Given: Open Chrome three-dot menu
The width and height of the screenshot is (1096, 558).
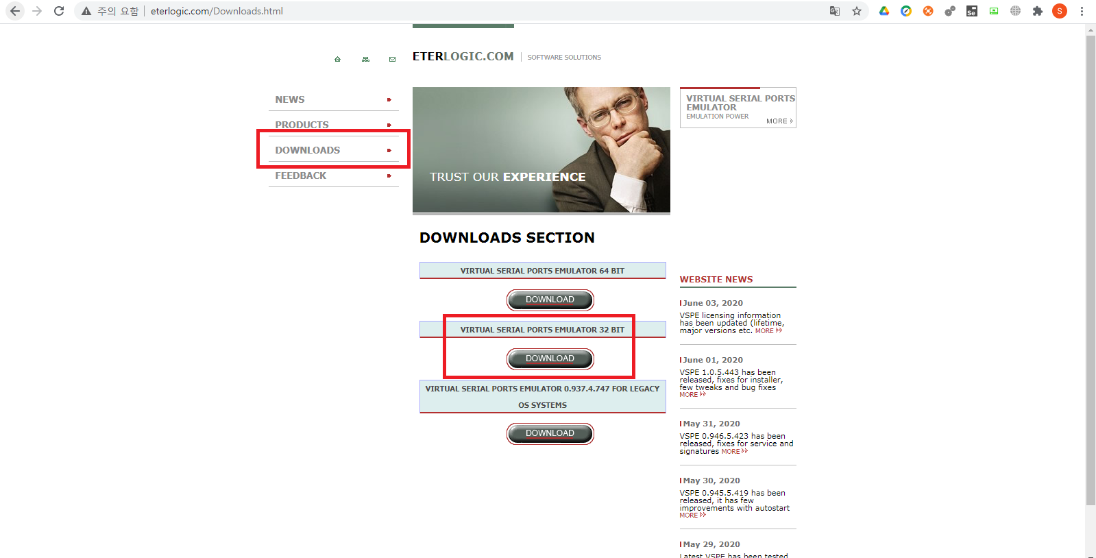Looking at the screenshot, I should (1082, 11).
